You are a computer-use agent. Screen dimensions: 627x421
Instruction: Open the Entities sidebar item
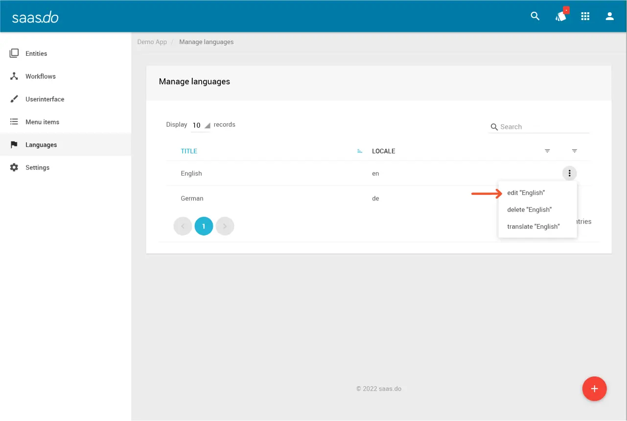36,53
